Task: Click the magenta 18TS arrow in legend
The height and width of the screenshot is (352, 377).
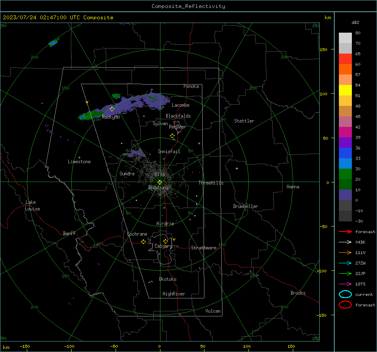Action: tap(345, 284)
